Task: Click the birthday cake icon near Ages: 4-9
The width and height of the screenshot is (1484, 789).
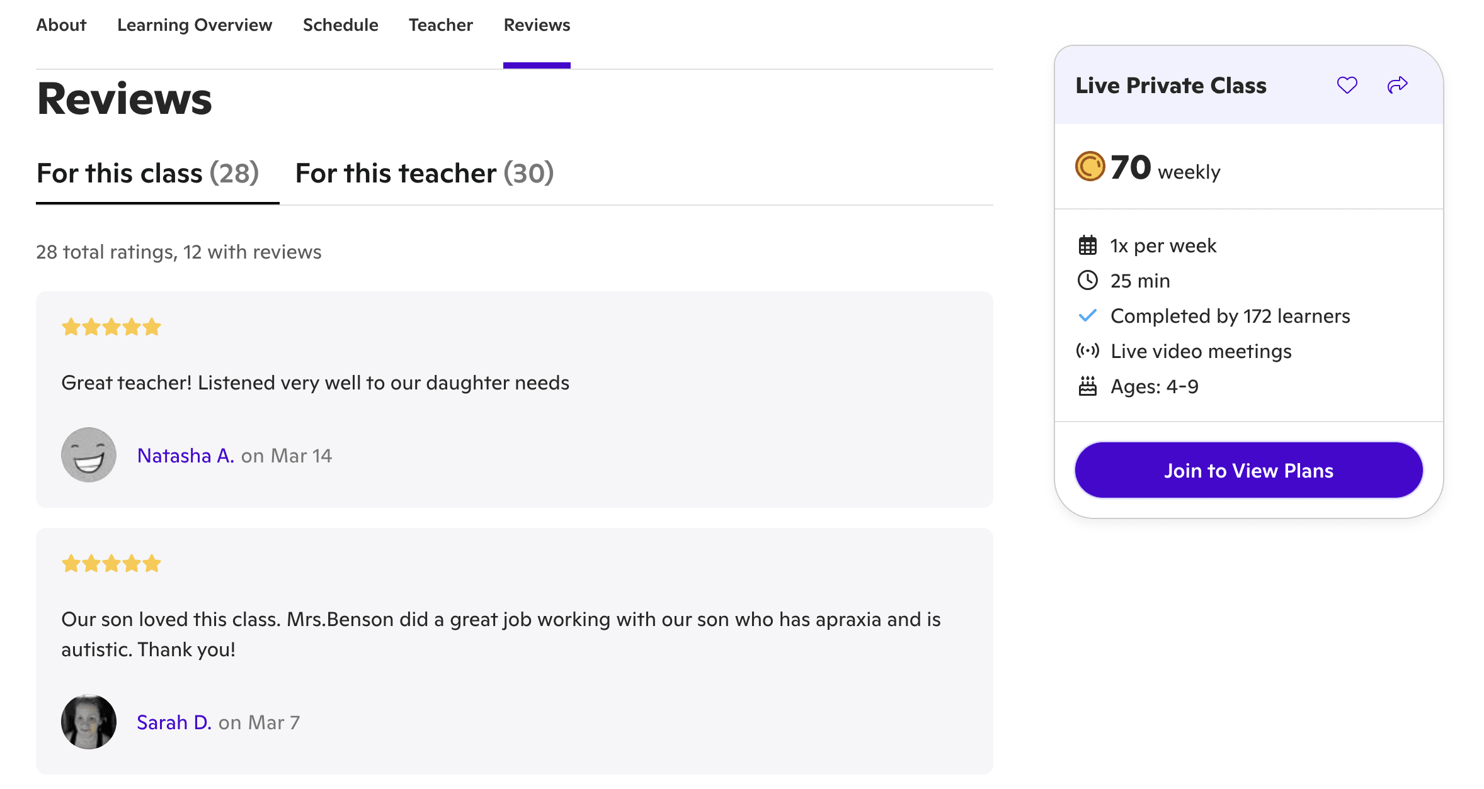Action: click(x=1087, y=386)
